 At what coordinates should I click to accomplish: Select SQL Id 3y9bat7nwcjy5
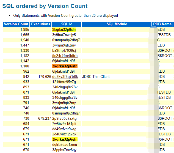coord(64,35)
